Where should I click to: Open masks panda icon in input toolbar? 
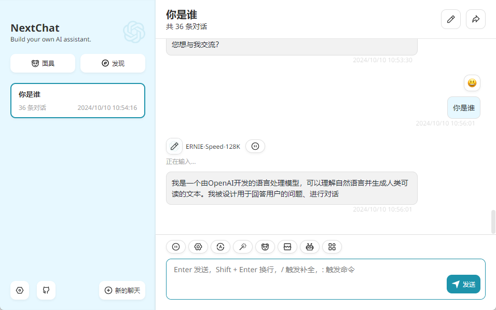[x=265, y=247]
